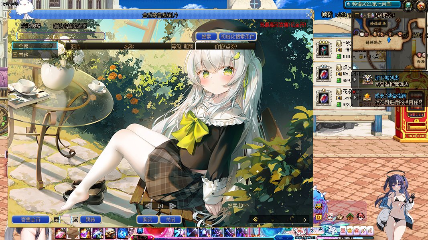Click the 跳转 jump-to-page button
Viewport: 428px width, 240px height.
point(90,220)
